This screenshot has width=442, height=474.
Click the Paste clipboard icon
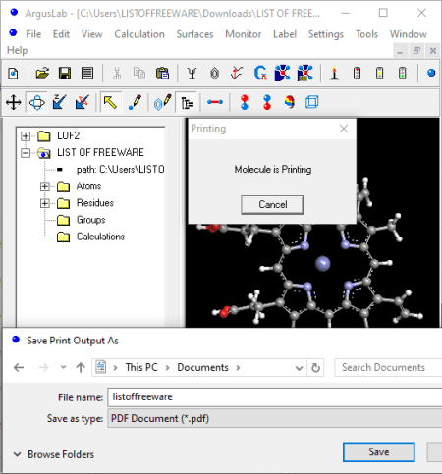point(162,73)
